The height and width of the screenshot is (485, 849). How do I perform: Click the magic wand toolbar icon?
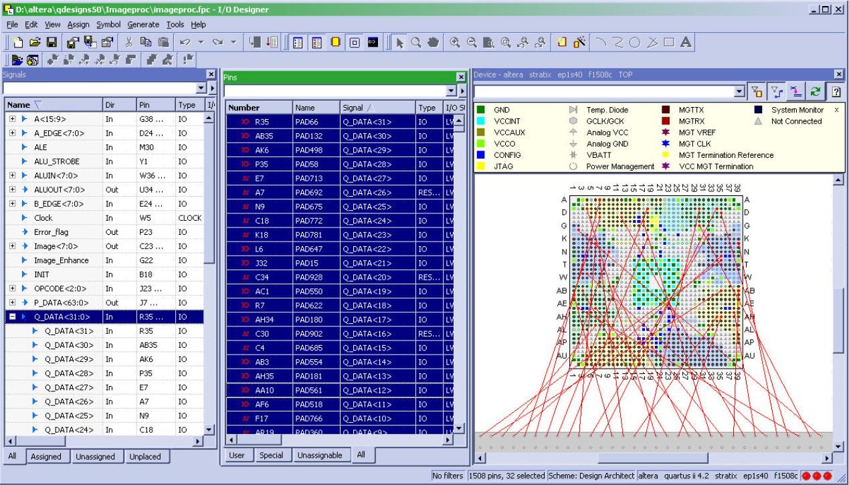580,42
